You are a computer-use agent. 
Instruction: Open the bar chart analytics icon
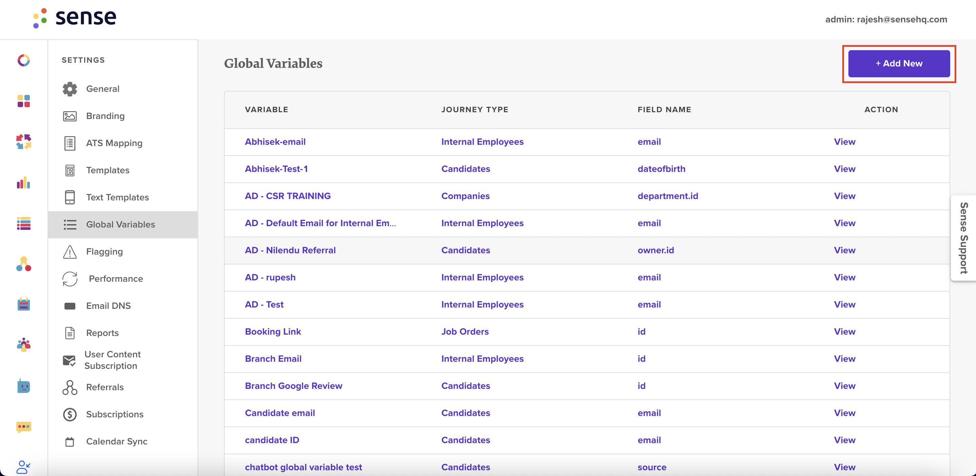(23, 182)
